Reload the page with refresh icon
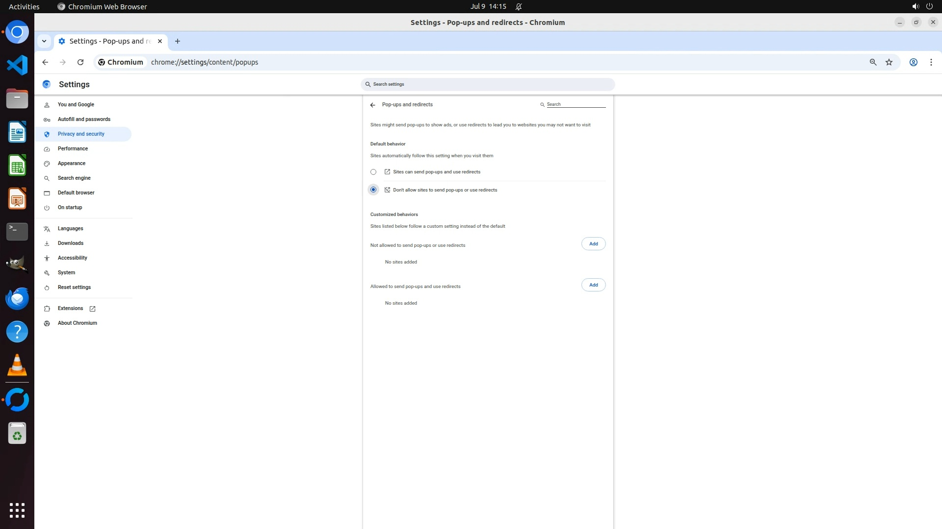The width and height of the screenshot is (942, 529). pyautogui.click(x=80, y=62)
